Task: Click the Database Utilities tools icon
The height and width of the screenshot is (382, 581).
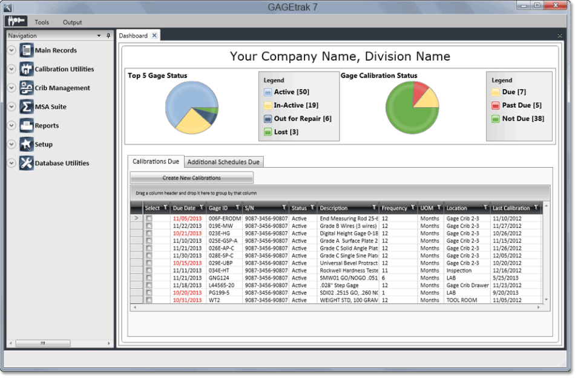Action: click(27, 163)
